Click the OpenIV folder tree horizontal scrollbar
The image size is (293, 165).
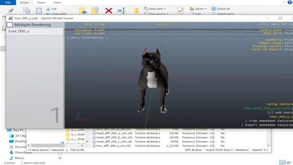point(48,145)
